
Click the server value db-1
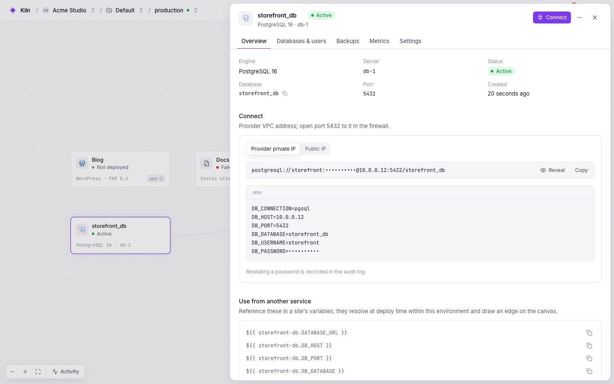point(369,71)
